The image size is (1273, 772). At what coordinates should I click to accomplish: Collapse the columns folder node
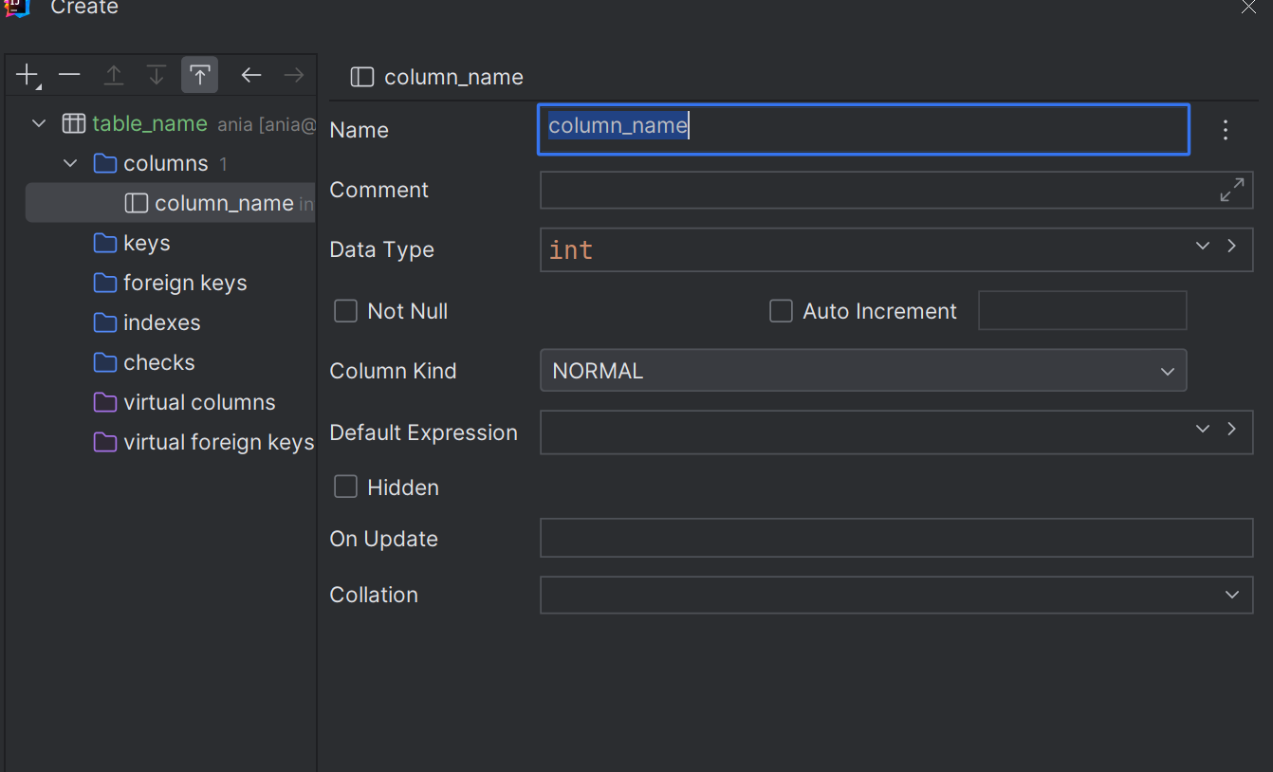click(x=70, y=163)
